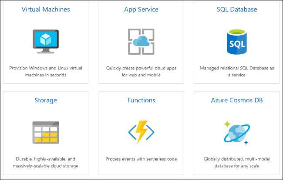Click the Storage table grid icon

(x=45, y=132)
